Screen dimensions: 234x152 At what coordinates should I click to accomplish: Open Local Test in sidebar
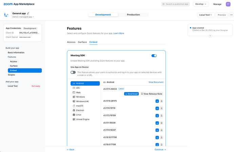[x=13, y=86]
